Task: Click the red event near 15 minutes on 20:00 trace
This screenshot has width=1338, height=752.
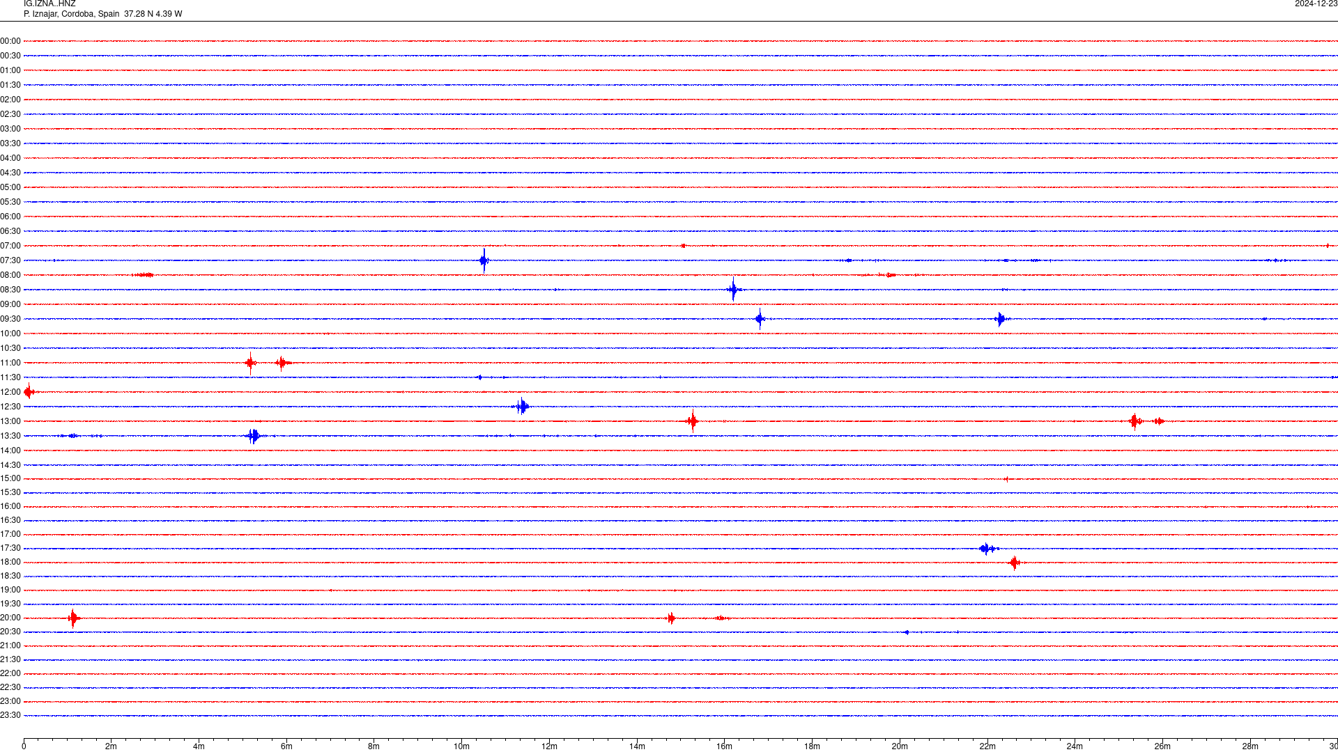Action: tap(671, 618)
